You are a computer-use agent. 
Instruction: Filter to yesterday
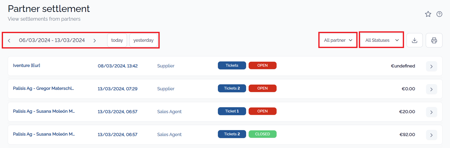pyautogui.click(x=143, y=40)
